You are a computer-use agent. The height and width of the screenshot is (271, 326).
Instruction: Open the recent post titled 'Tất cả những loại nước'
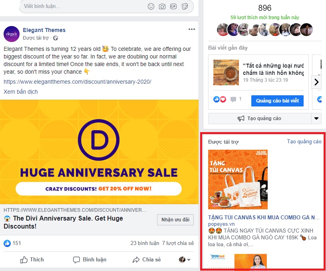tap(273, 69)
